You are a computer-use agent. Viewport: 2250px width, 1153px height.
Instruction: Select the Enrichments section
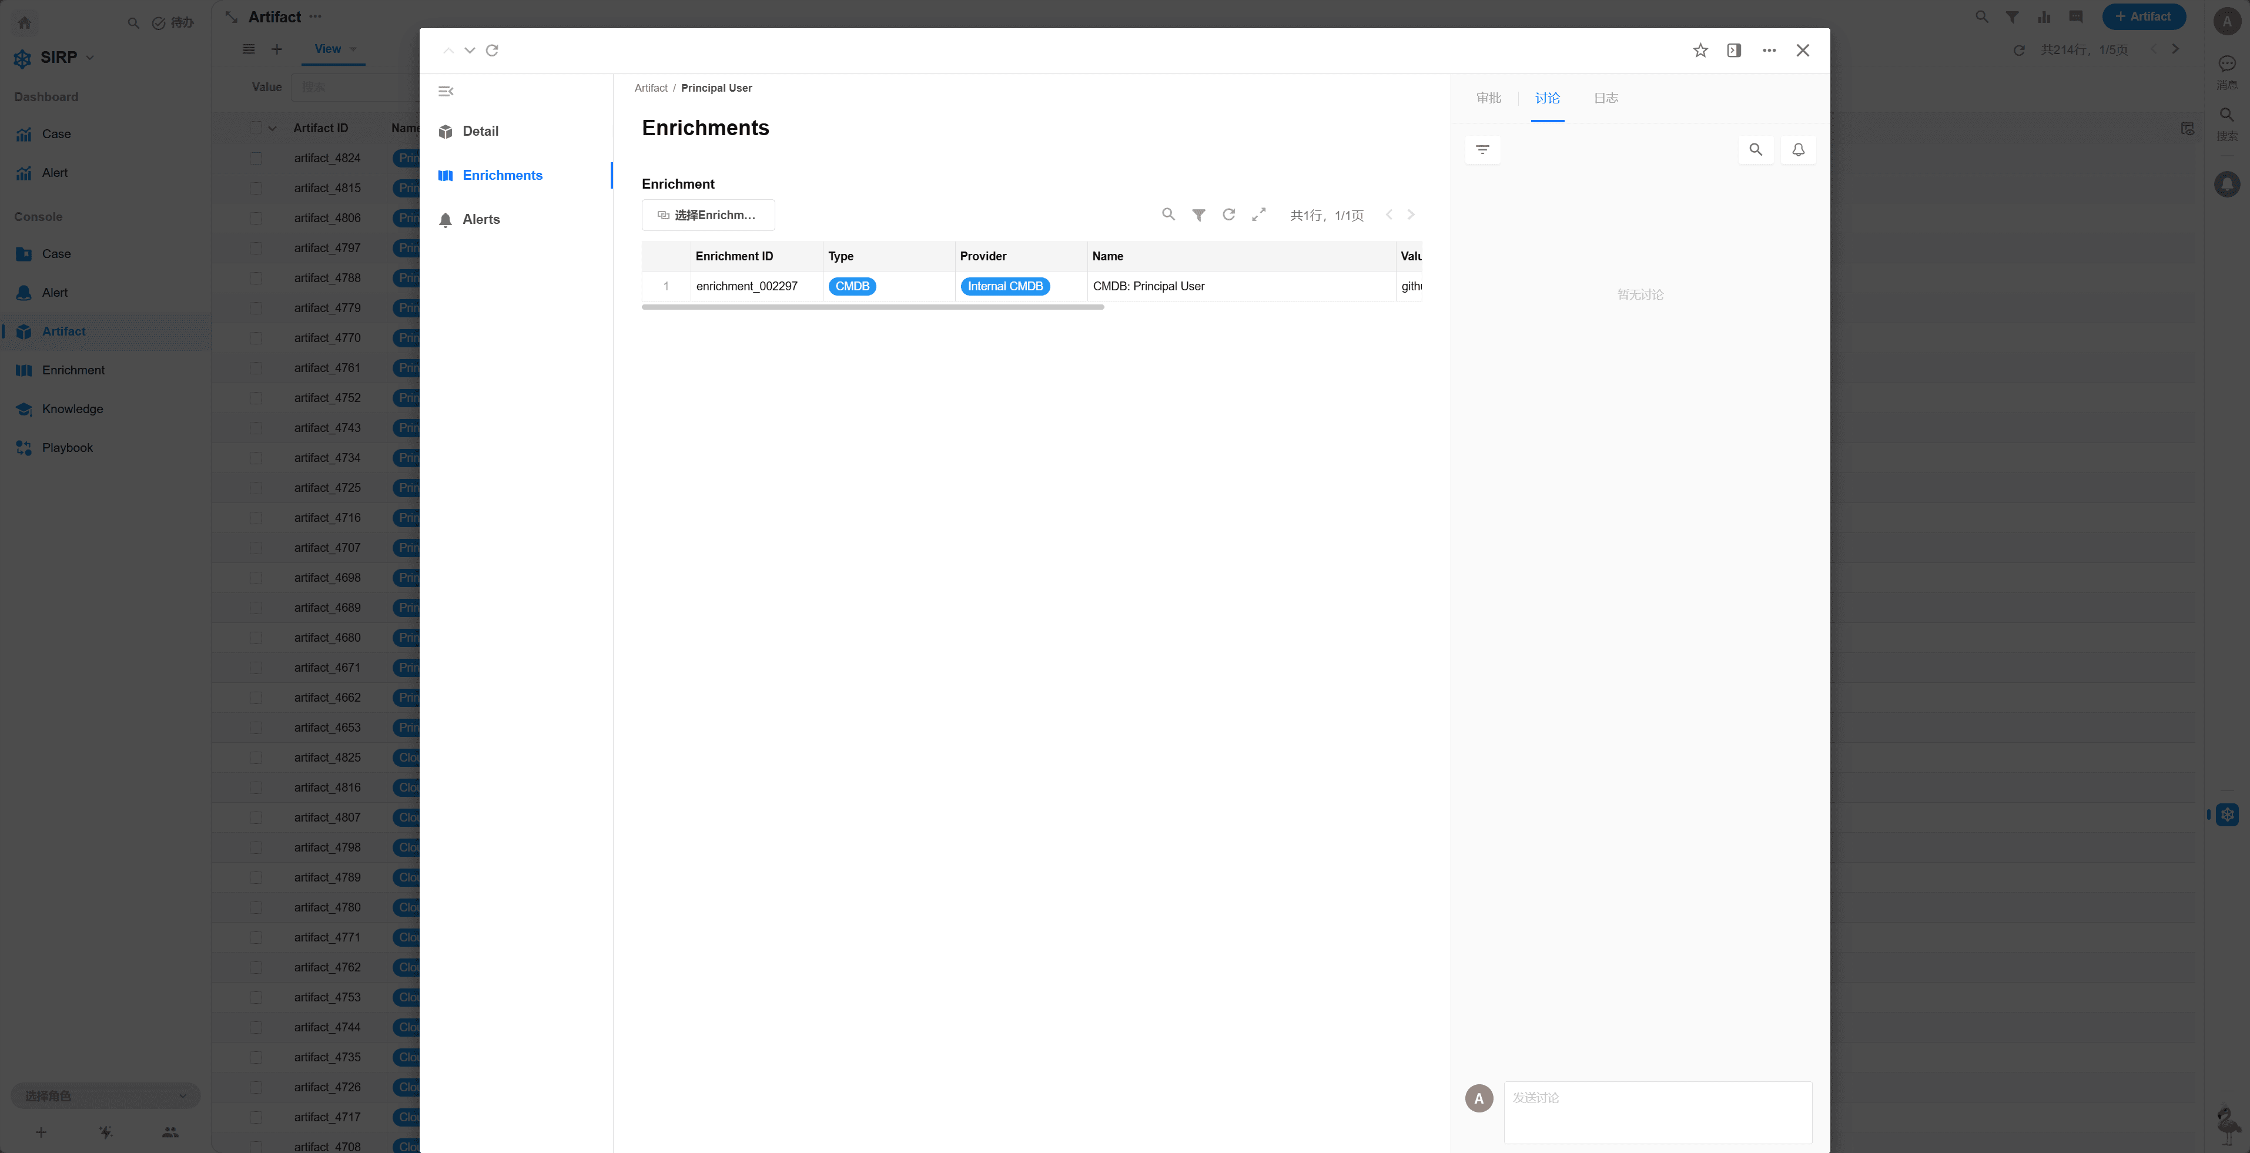click(x=516, y=176)
